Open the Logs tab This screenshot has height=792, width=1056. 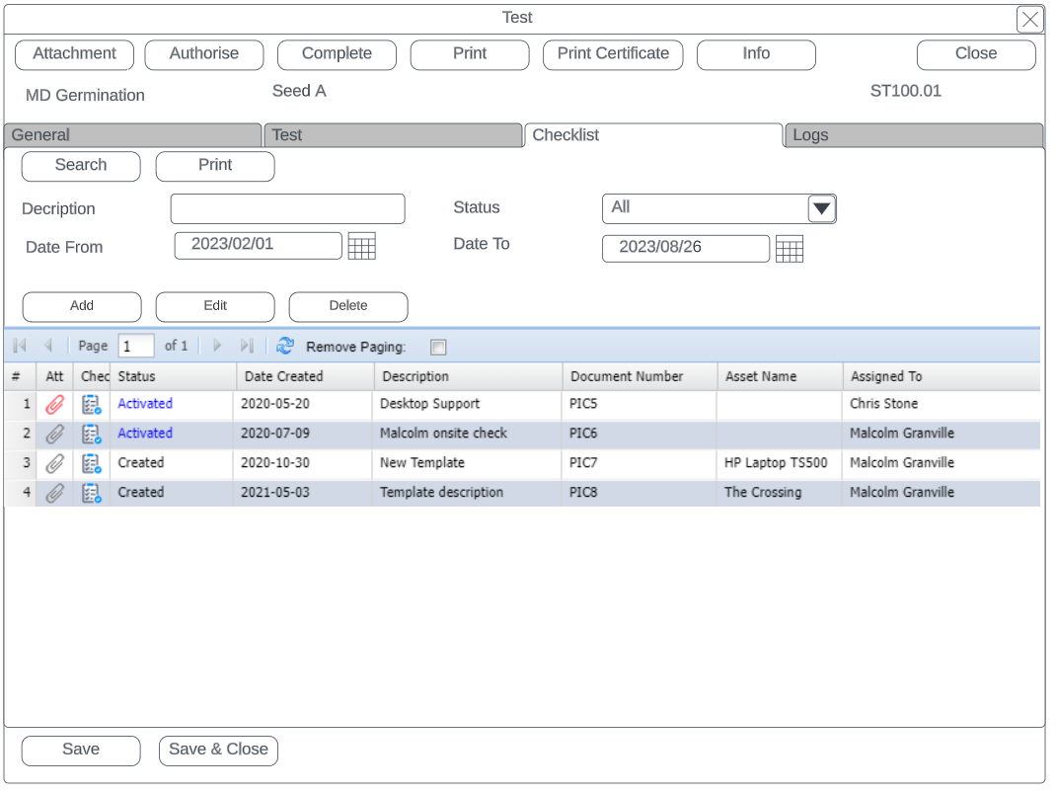coord(912,135)
